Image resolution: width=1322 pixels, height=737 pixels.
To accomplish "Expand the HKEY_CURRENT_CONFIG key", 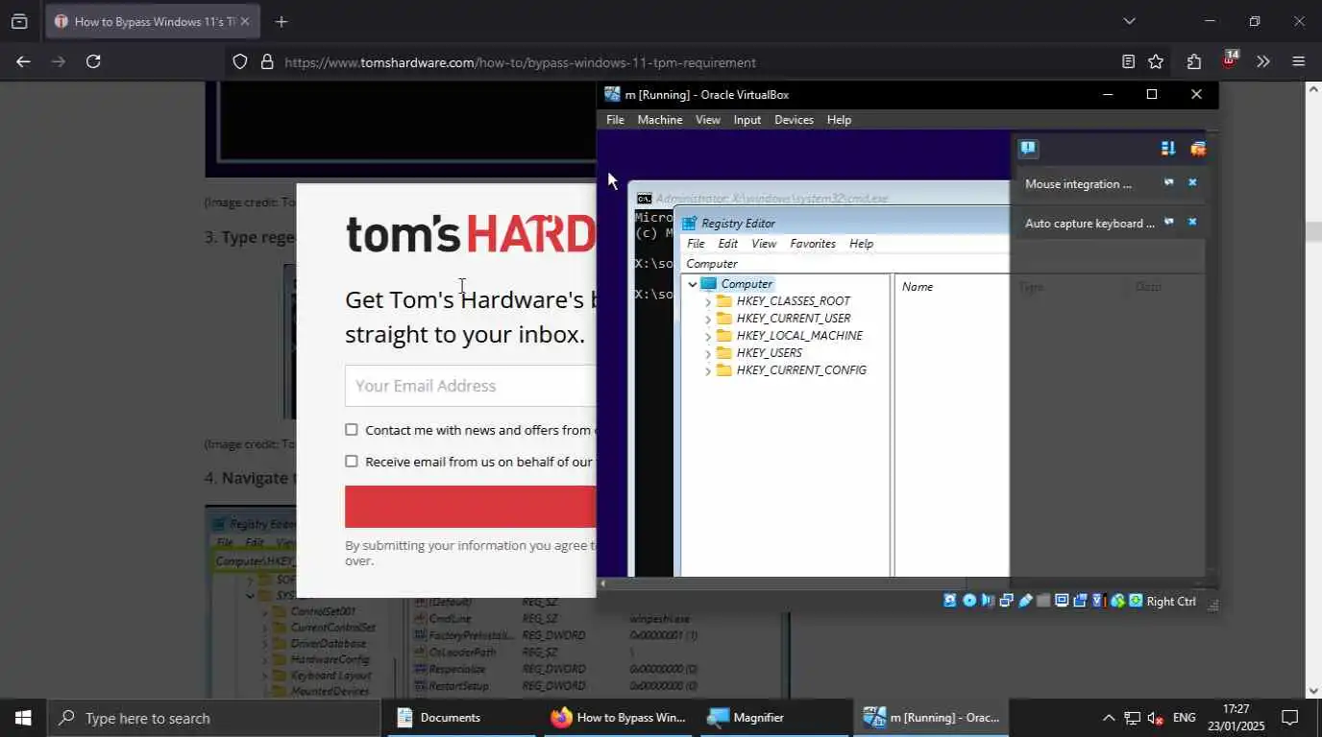I will tap(708, 370).
